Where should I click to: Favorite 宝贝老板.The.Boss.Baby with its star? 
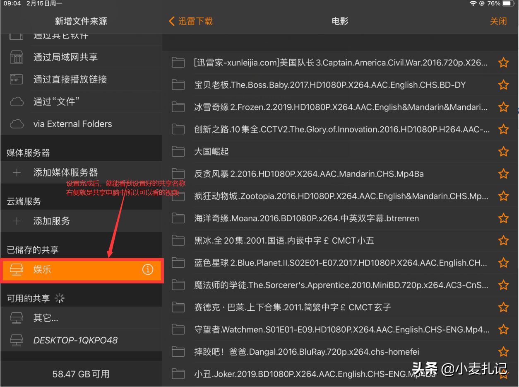tap(504, 85)
